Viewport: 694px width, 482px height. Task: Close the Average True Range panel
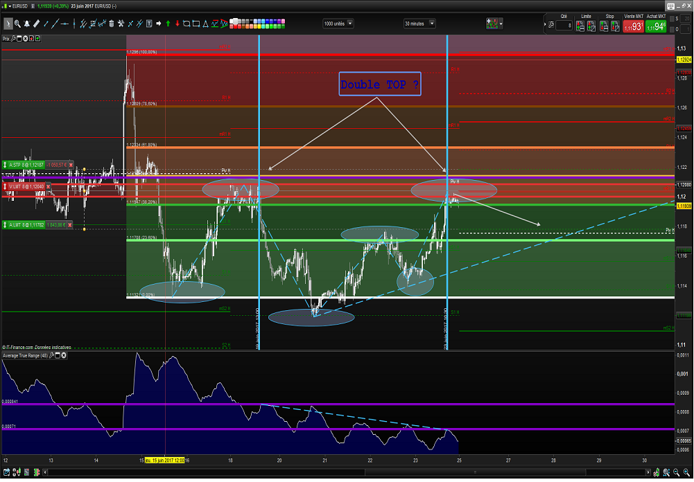(63, 355)
